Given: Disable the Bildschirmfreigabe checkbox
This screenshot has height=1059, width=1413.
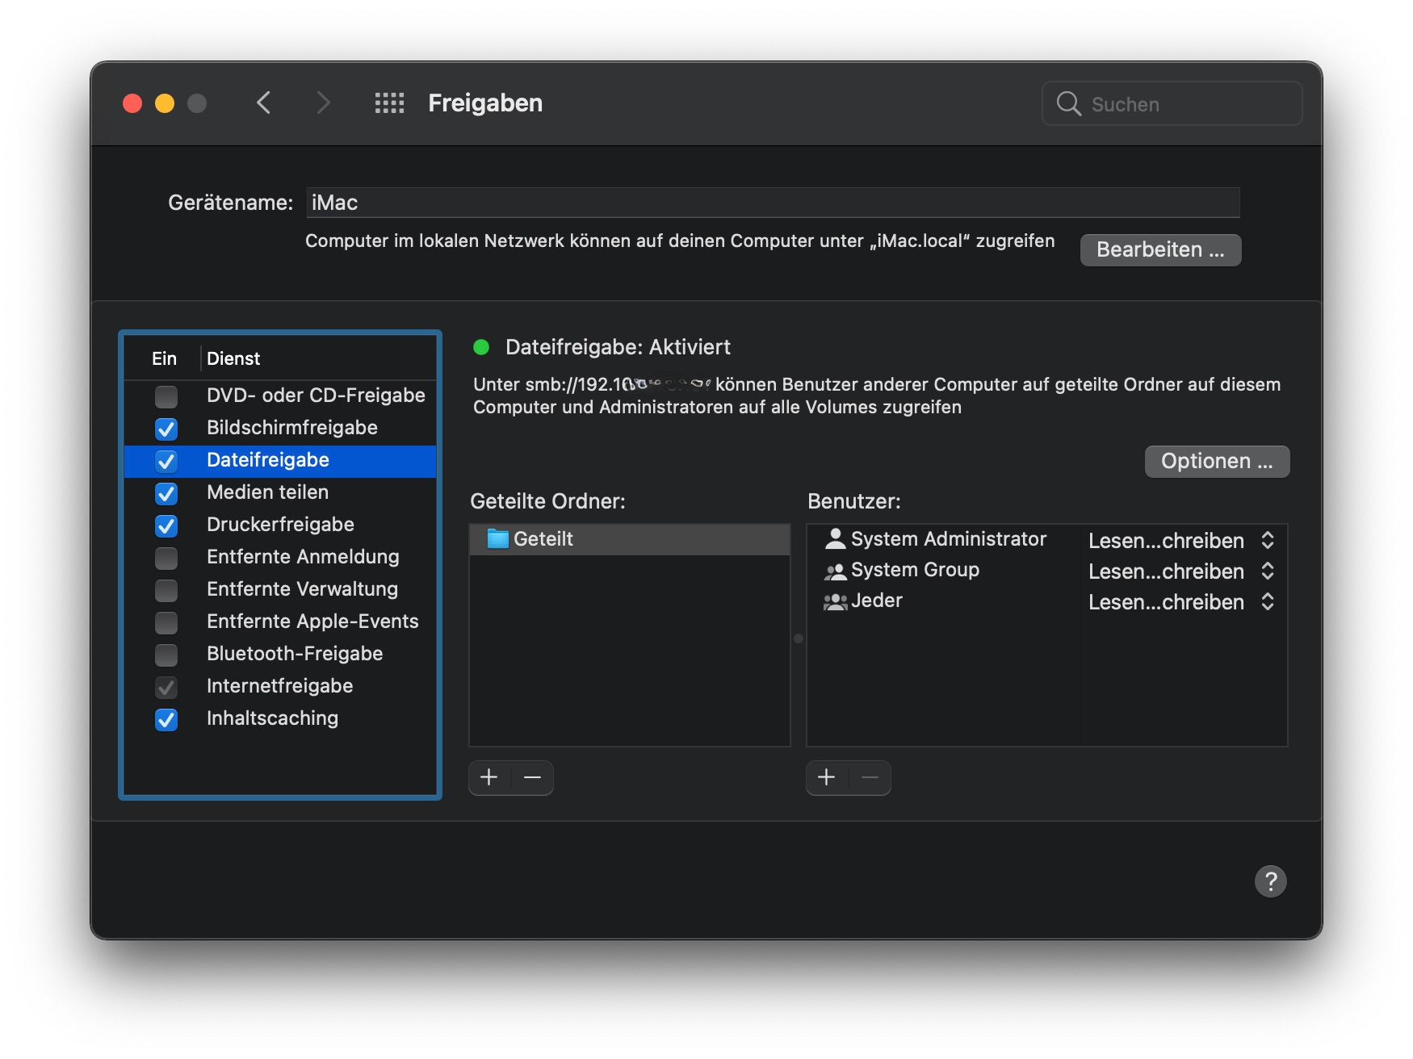Looking at the screenshot, I should 166,429.
